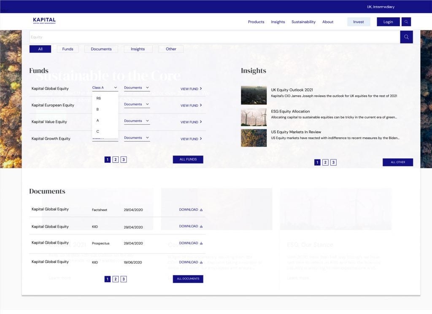Go to page 2 of Funds results
This screenshot has width=432, height=314.
116,160
